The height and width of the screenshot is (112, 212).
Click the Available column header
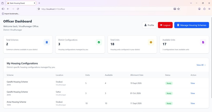pyautogui.click(x=109, y=75)
